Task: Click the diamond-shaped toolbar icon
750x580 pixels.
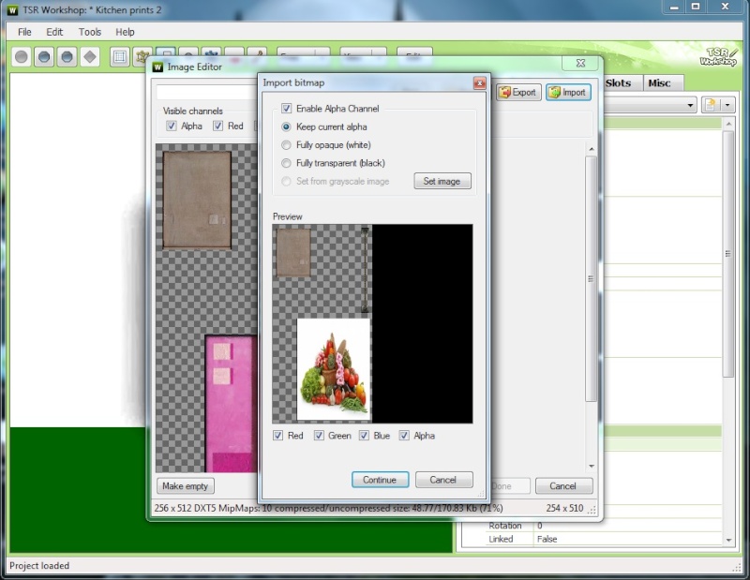Action: pyautogui.click(x=90, y=57)
